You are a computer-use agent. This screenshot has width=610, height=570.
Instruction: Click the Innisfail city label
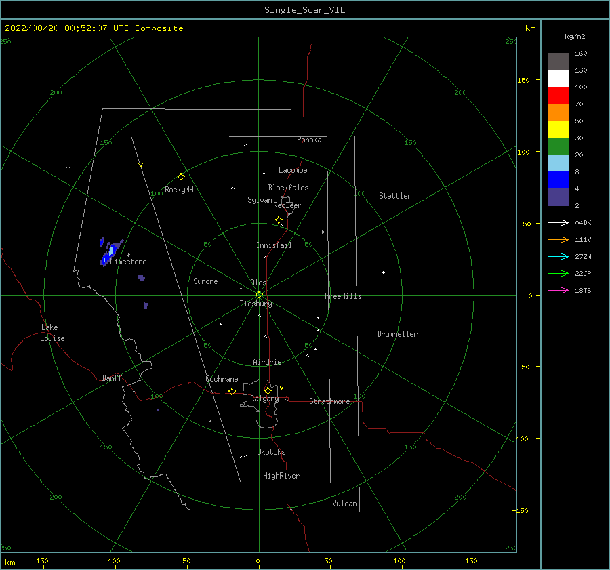tap(274, 245)
